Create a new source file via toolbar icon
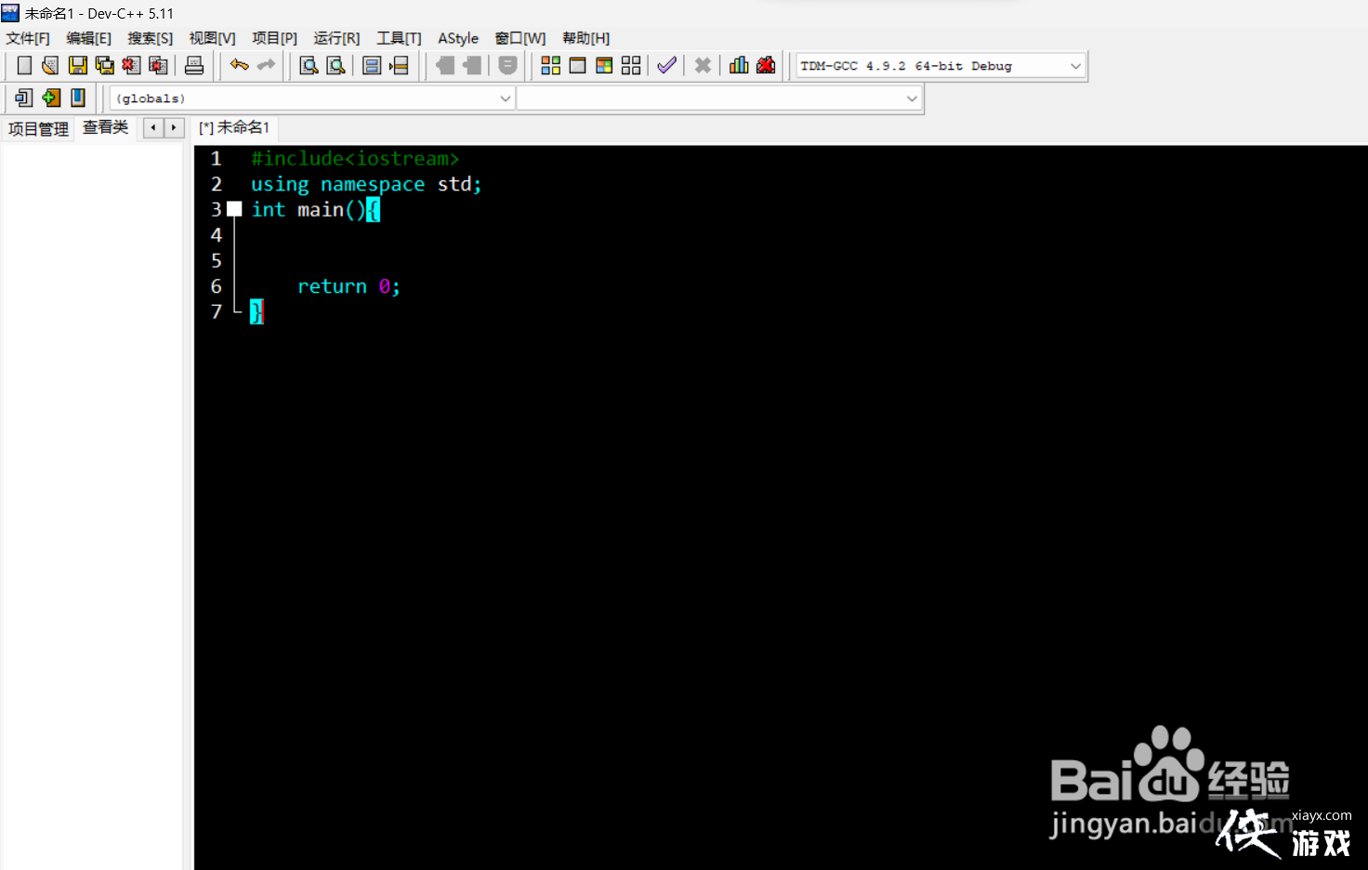This screenshot has width=1368, height=870. pyautogui.click(x=24, y=65)
